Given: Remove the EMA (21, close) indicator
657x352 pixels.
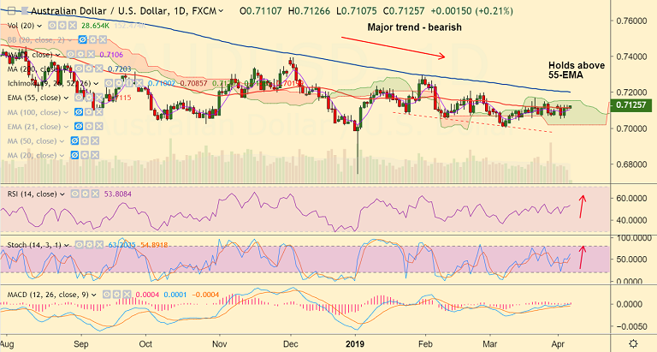Looking at the screenshot, I should pos(99,126).
